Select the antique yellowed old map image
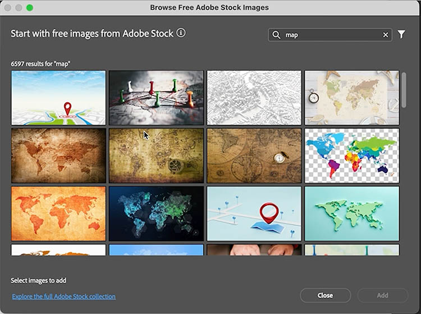The width and height of the screenshot is (421, 314). click(156, 156)
